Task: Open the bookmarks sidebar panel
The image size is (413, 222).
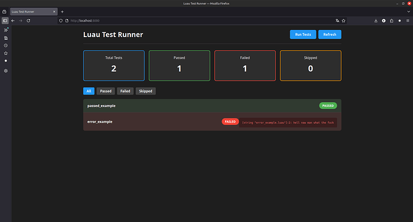Action: (x=6, y=53)
